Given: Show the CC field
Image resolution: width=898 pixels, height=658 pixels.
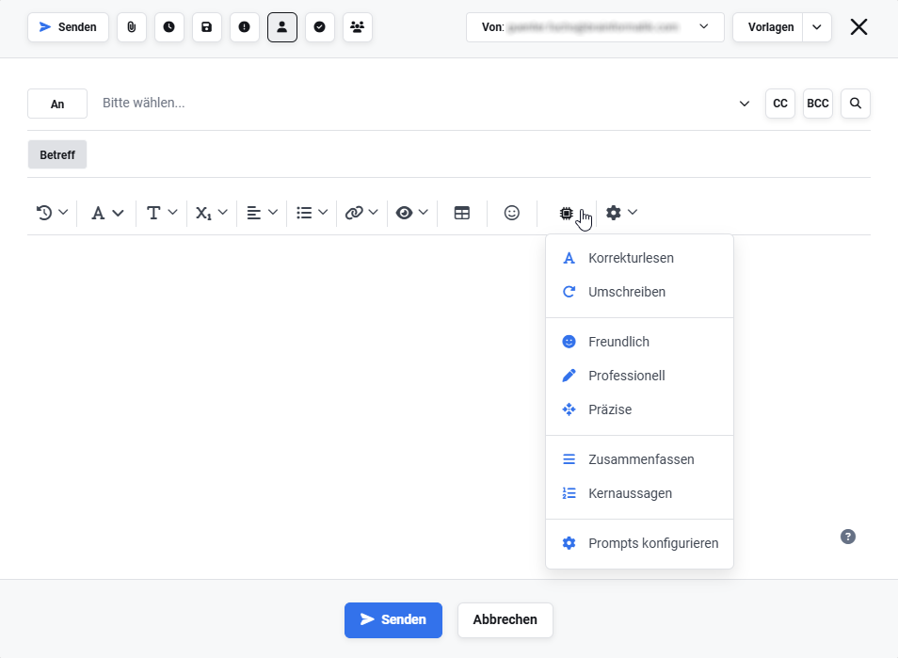Looking at the screenshot, I should coord(780,104).
